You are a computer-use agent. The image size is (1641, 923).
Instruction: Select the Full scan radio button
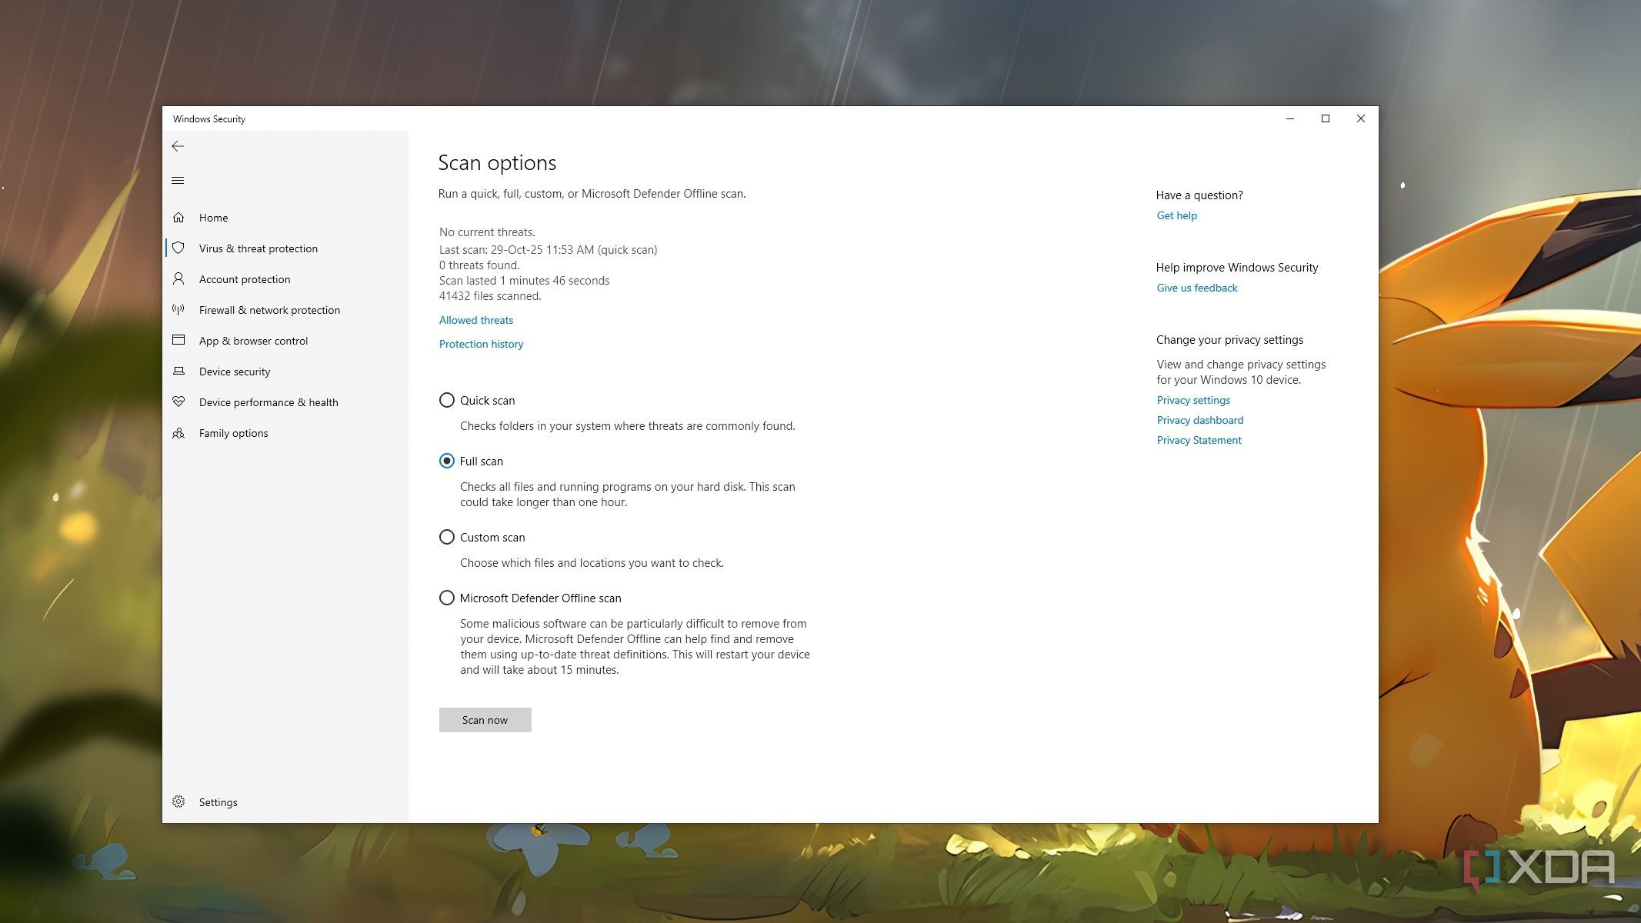coord(446,461)
